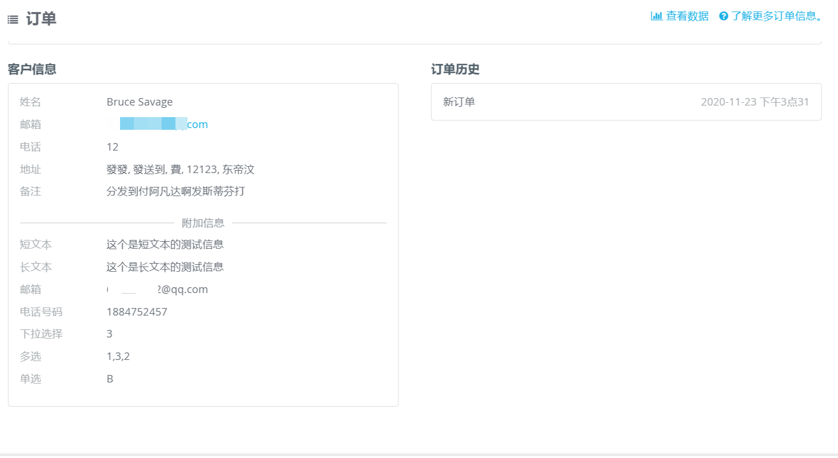838x458 pixels.
Task: Click the additional email ending @qq.com
Action: (157, 290)
